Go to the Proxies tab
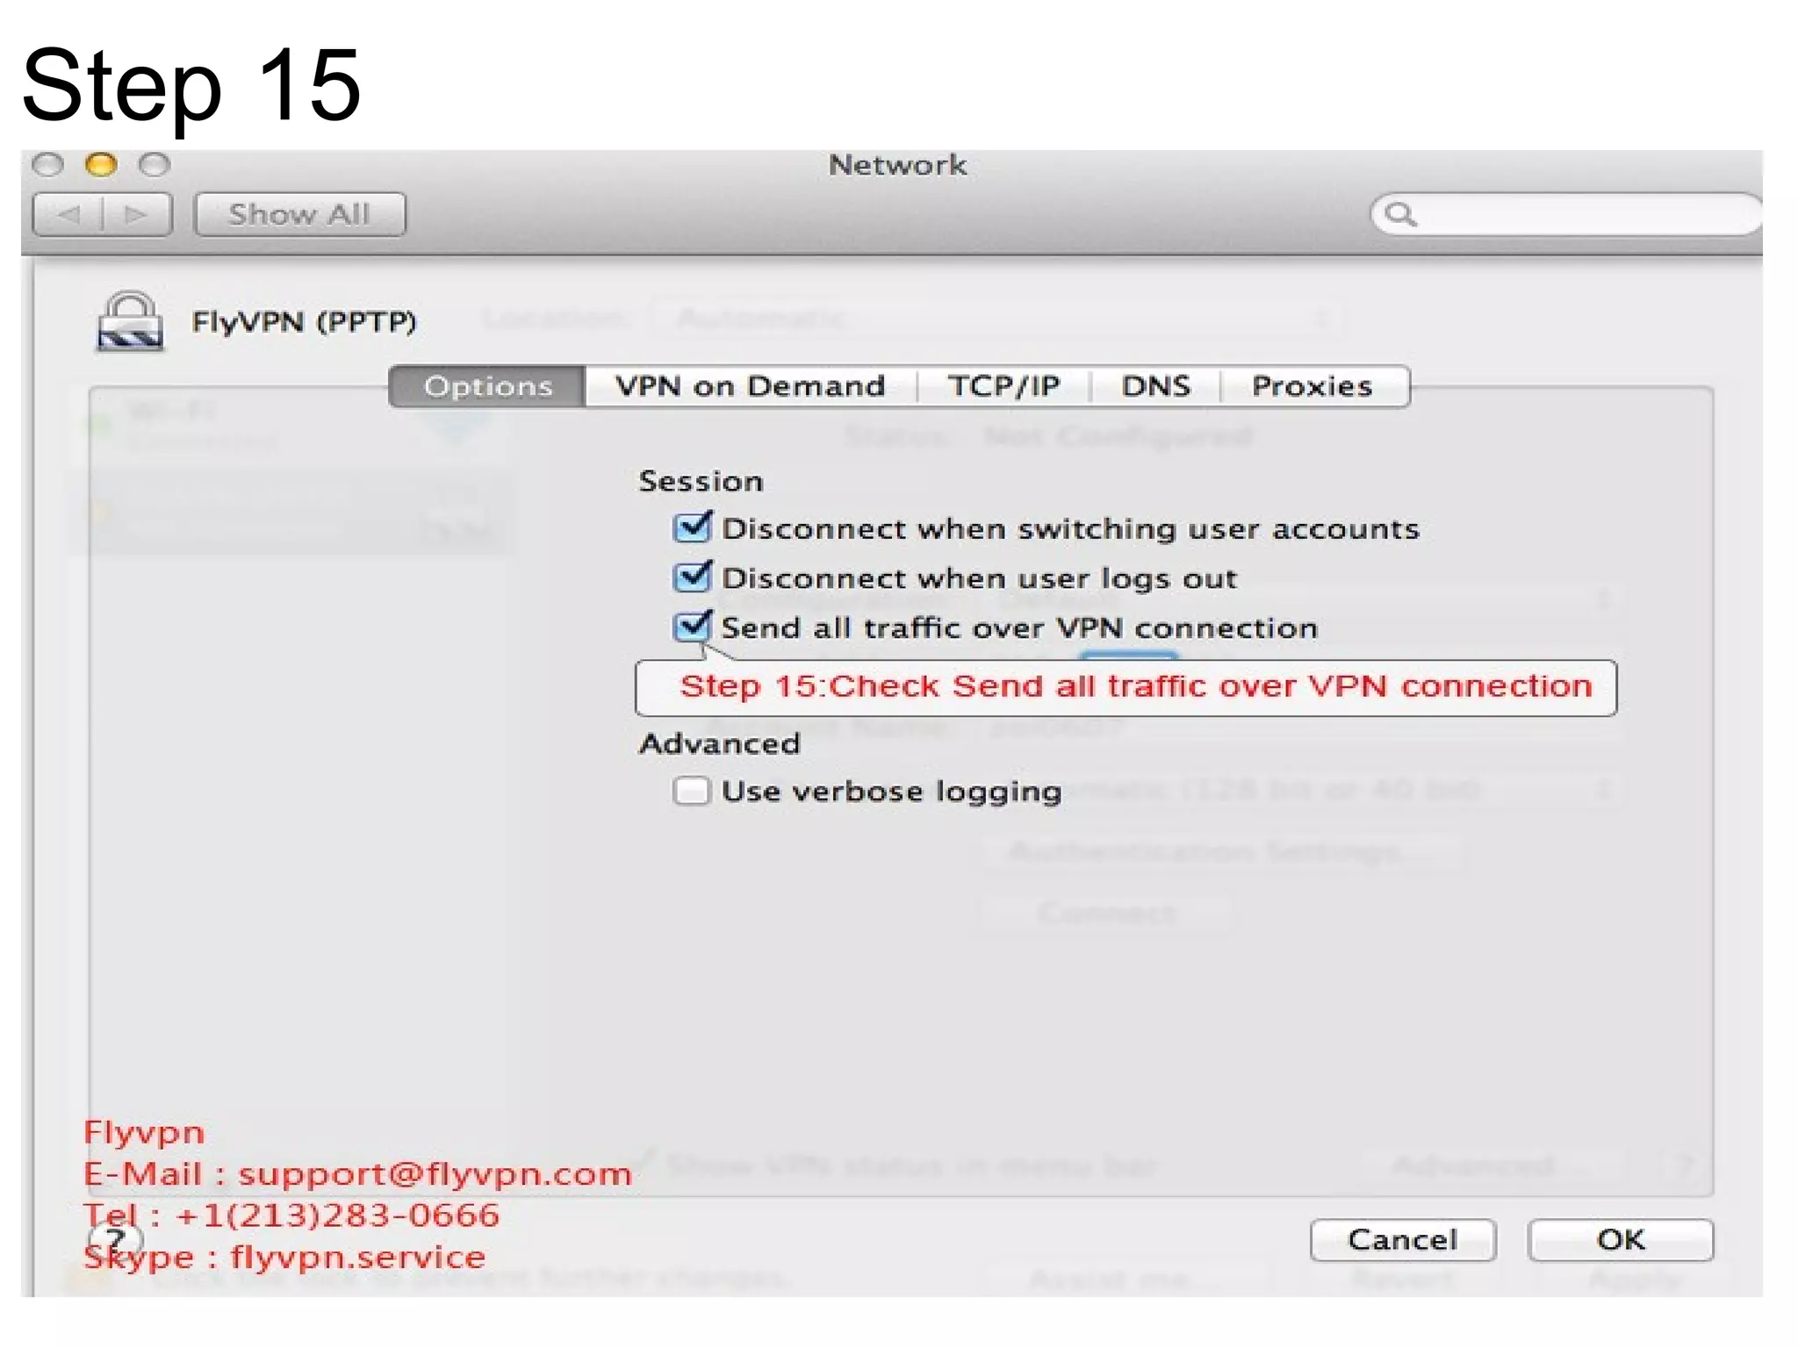Viewport: 1798px width, 1348px height. click(x=1312, y=387)
